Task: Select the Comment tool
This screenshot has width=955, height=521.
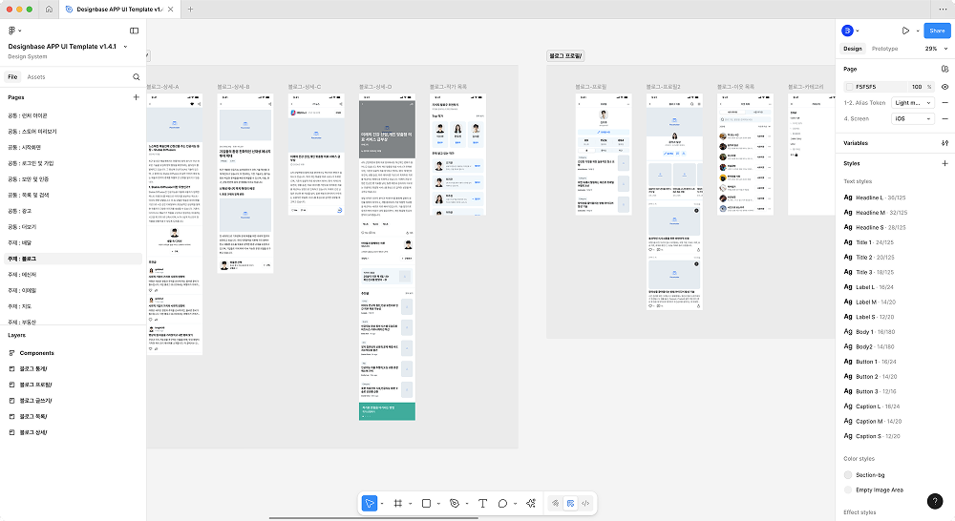Action: pos(502,503)
